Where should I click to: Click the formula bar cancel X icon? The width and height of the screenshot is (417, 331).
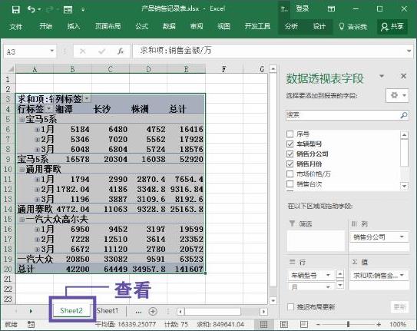[83, 51]
